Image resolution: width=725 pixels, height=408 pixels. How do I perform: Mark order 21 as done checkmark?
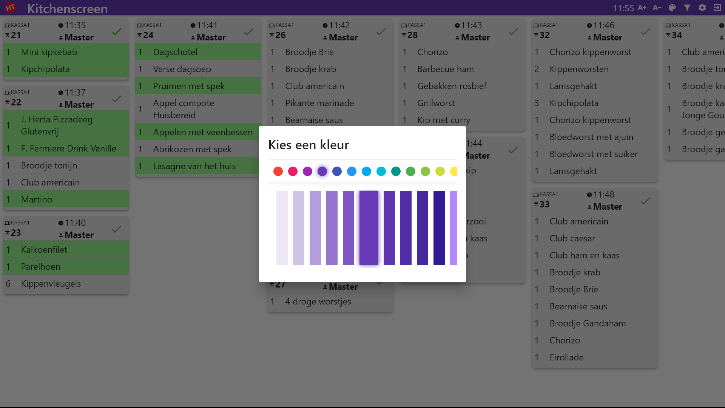click(x=117, y=31)
